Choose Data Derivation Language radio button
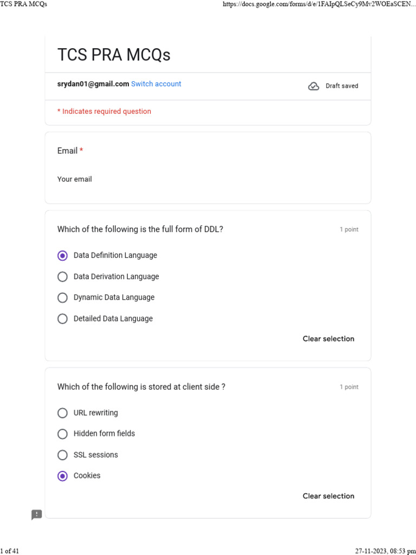 [x=63, y=276]
